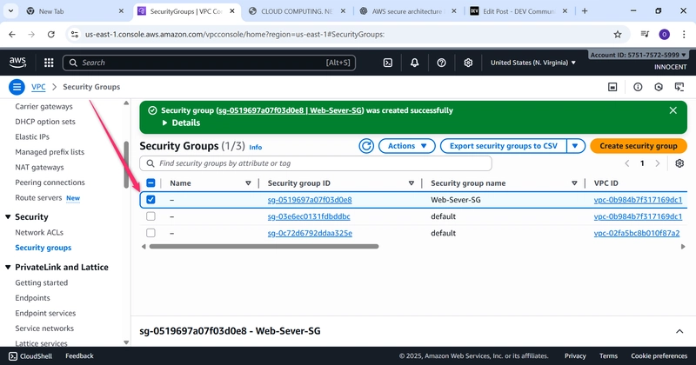Image resolution: width=696 pixels, height=365 pixels.
Task: Open vpc-02fa5bc8b010f87a2 VPC link
Action: click(x=637, y=233)
